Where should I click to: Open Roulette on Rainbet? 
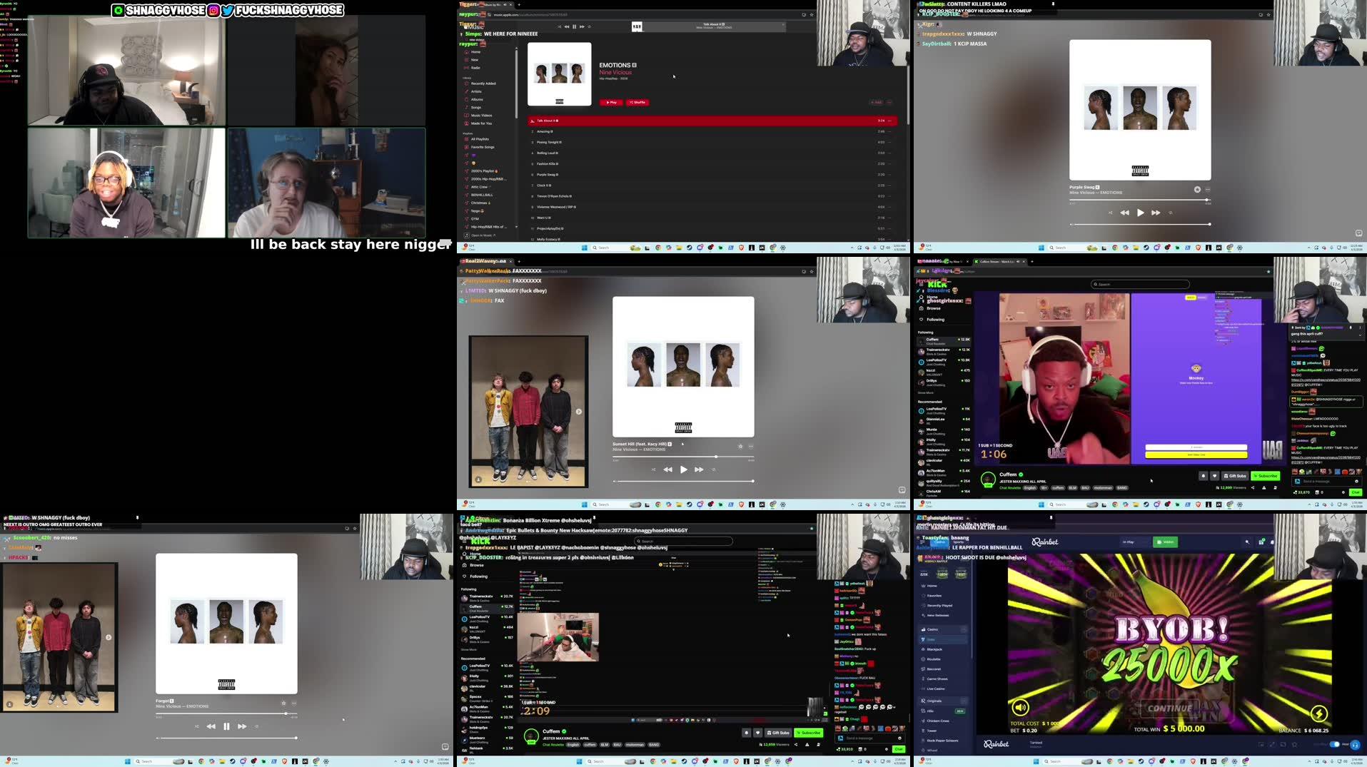934,659
